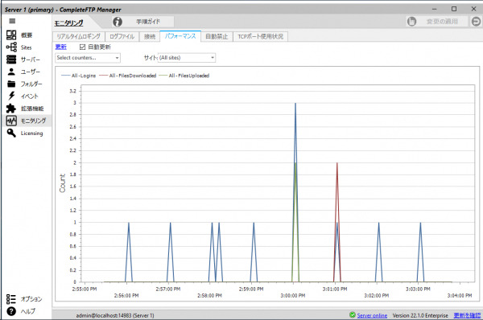The image size is (483, 320).
Task: Click the Server online status link
Action: tap(372, 315)
